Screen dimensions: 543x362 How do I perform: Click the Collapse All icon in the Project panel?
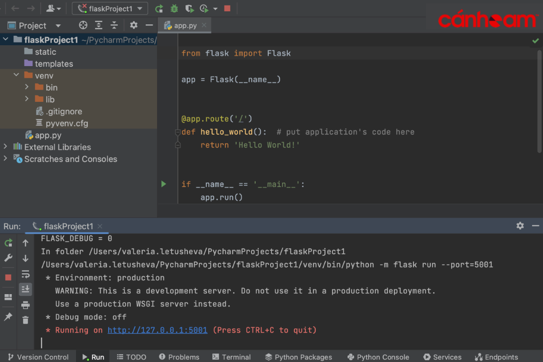(114, 25)
